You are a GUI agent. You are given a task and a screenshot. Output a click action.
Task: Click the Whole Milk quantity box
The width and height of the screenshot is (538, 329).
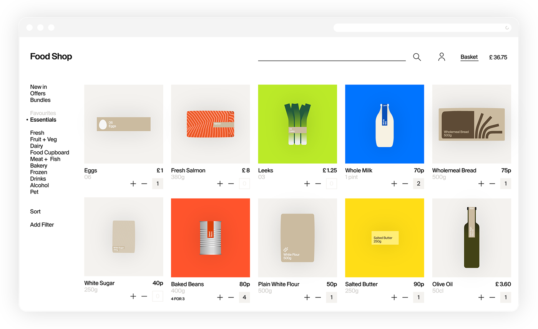click(x=418, y=184)
